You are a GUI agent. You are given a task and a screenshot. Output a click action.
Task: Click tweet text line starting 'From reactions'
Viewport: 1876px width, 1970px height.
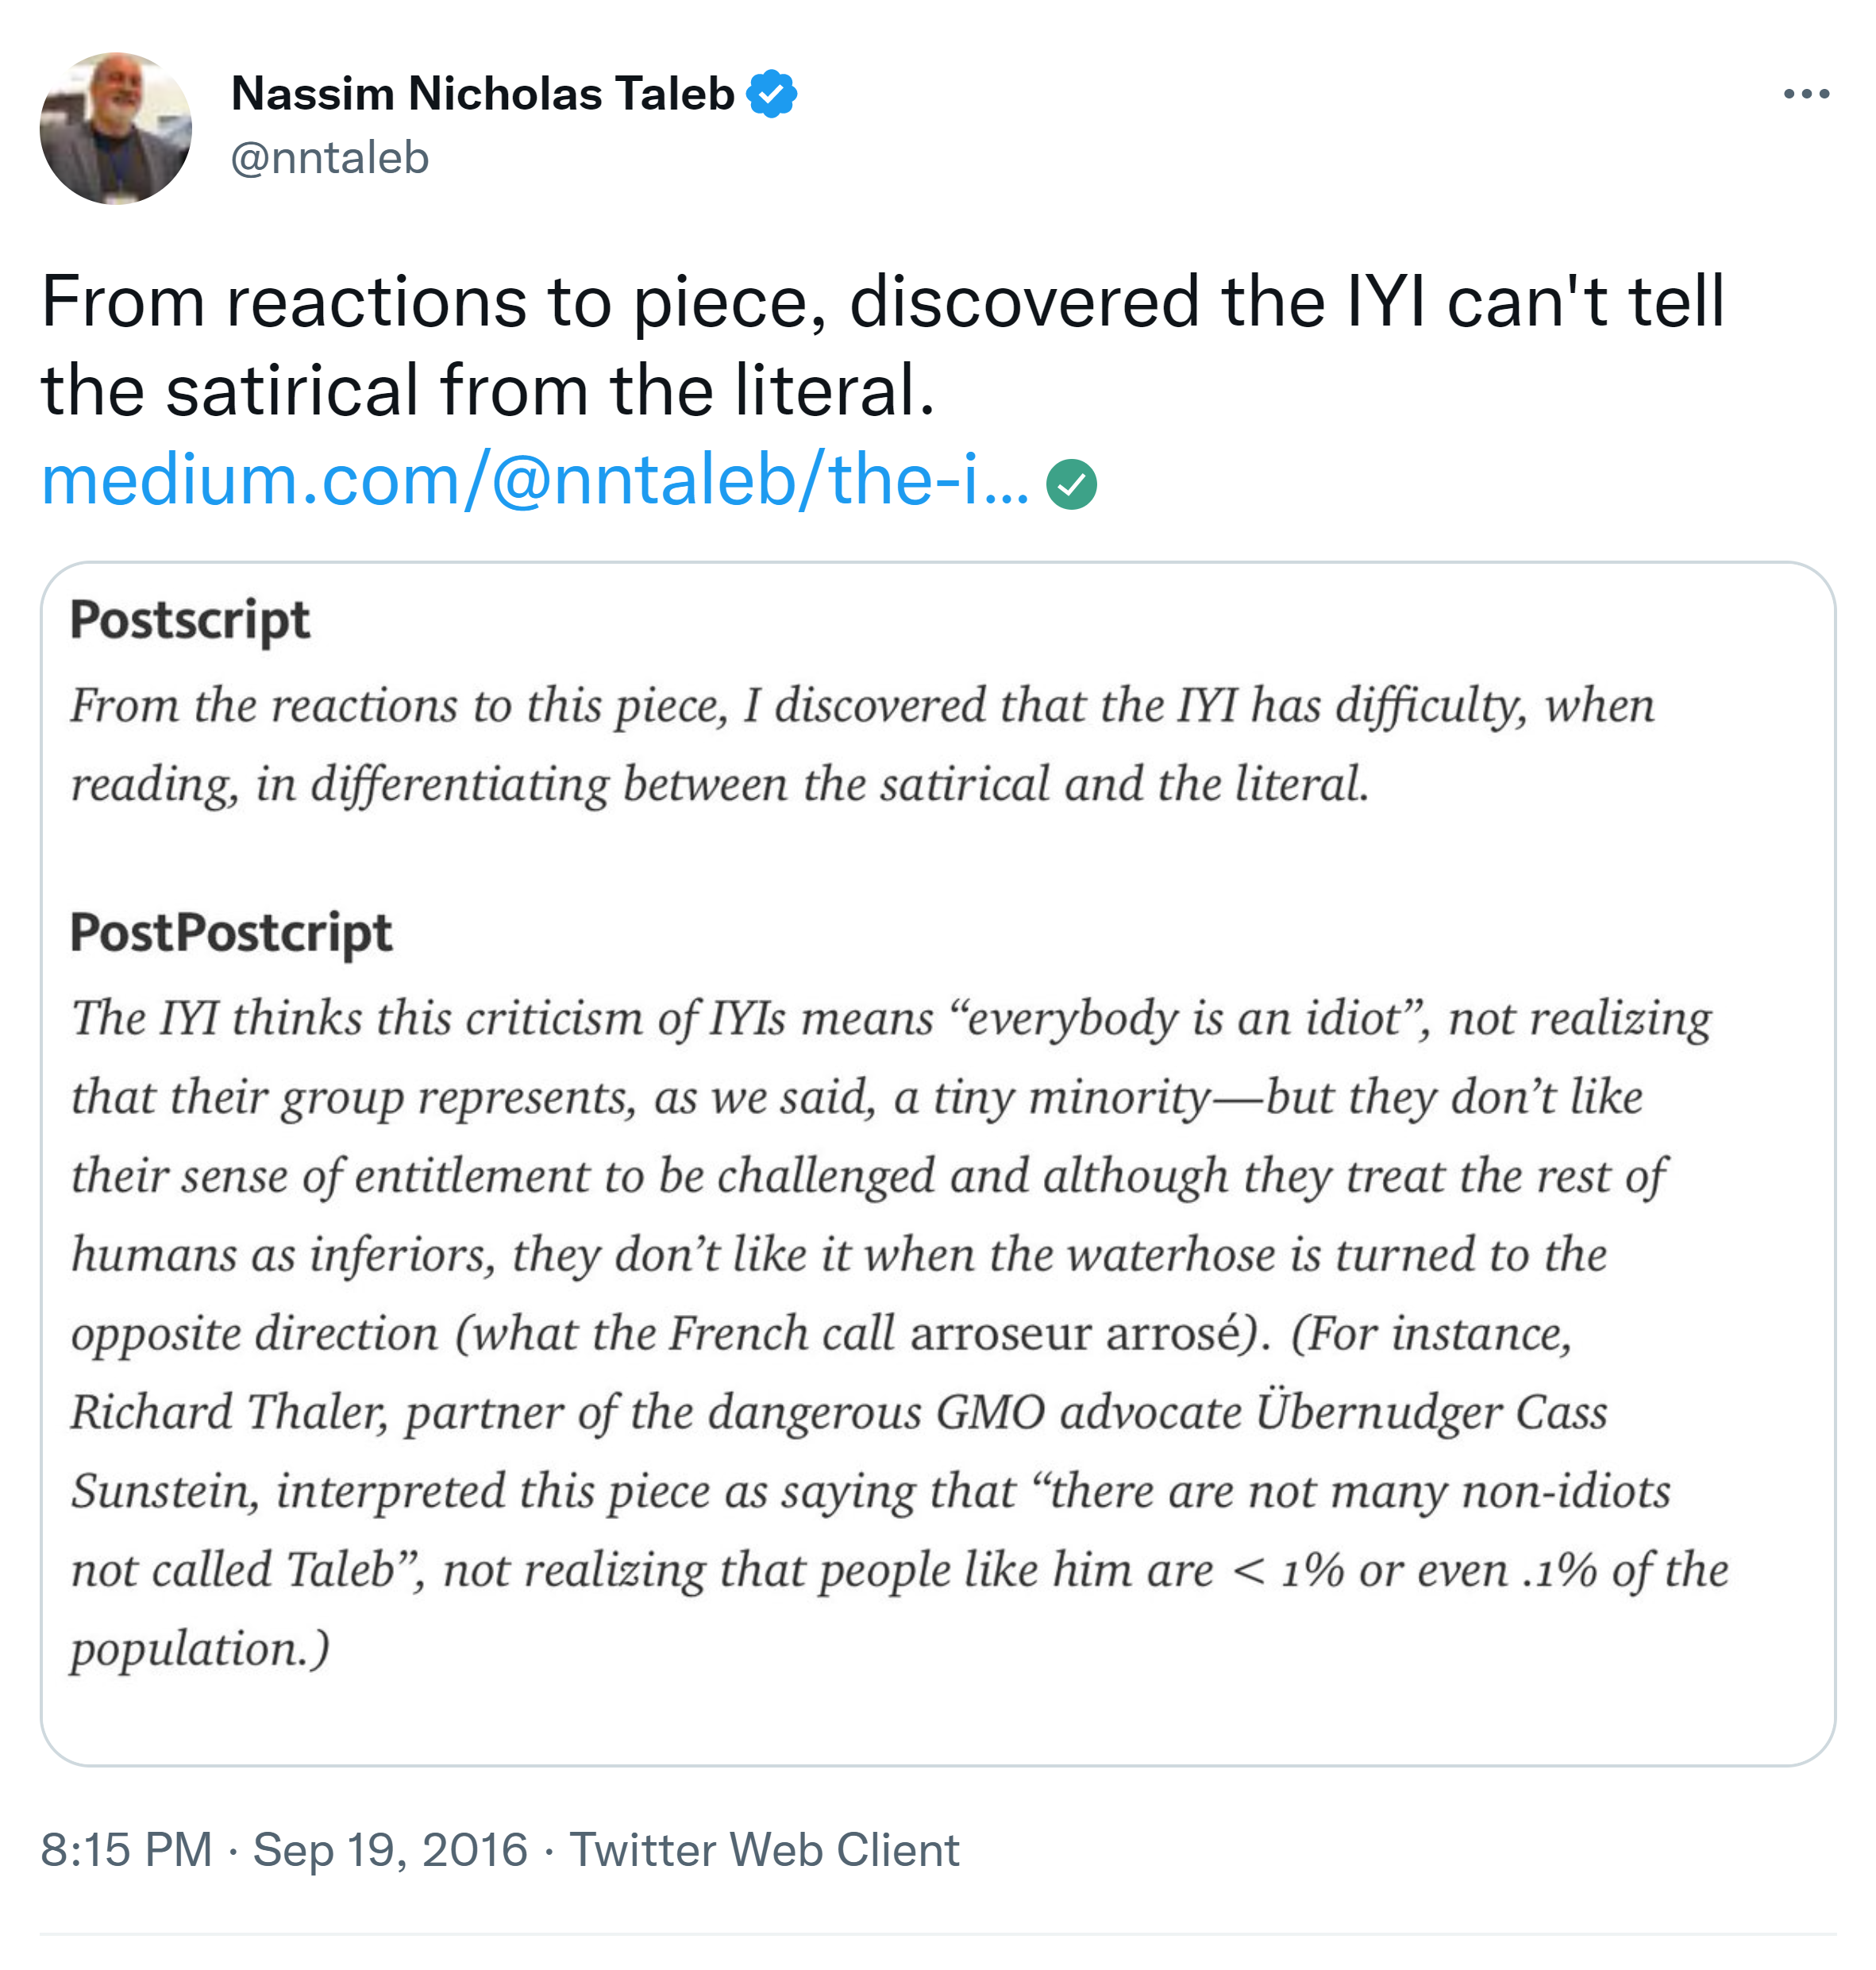click(882, 301)
